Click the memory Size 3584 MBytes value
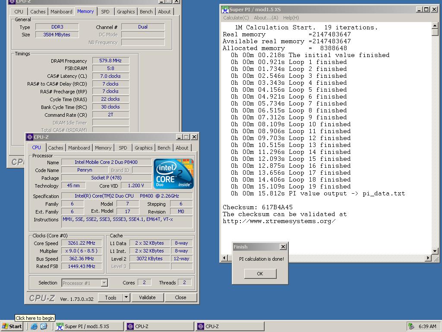This screenshot has width=442, height=332. click(x=57, y=35)
